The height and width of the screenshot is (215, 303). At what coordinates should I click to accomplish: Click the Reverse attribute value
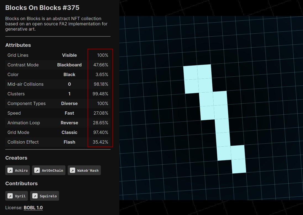point(69,123)
